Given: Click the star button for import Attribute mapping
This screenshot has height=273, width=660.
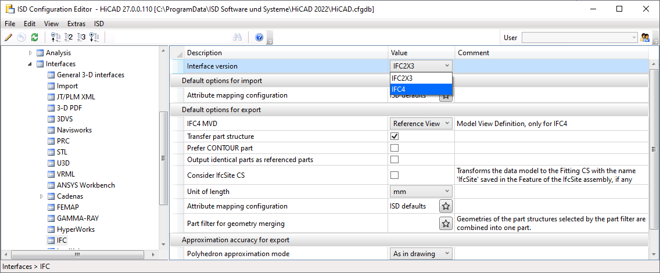Looking at the screenshot, I should [446, 96].
